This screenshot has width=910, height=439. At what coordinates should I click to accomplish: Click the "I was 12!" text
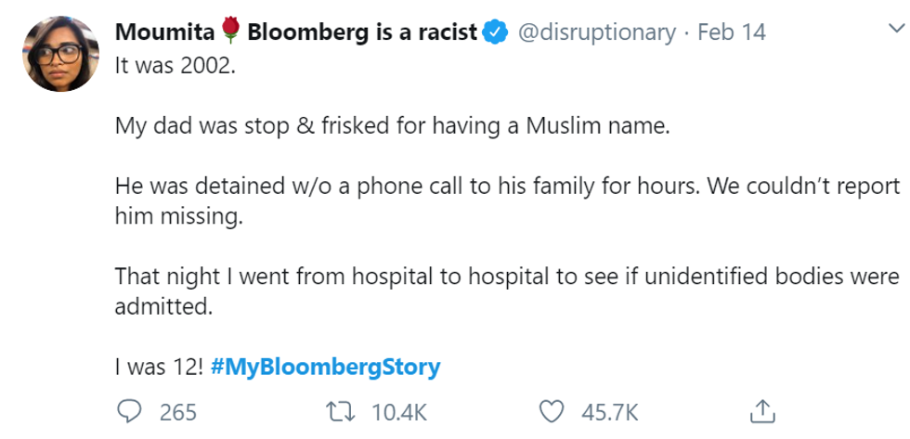(157, 367)
